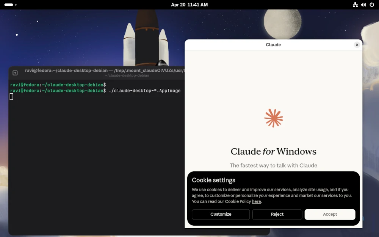Expand the system quick settings menu
379x237 pixels.
(363, 5)
